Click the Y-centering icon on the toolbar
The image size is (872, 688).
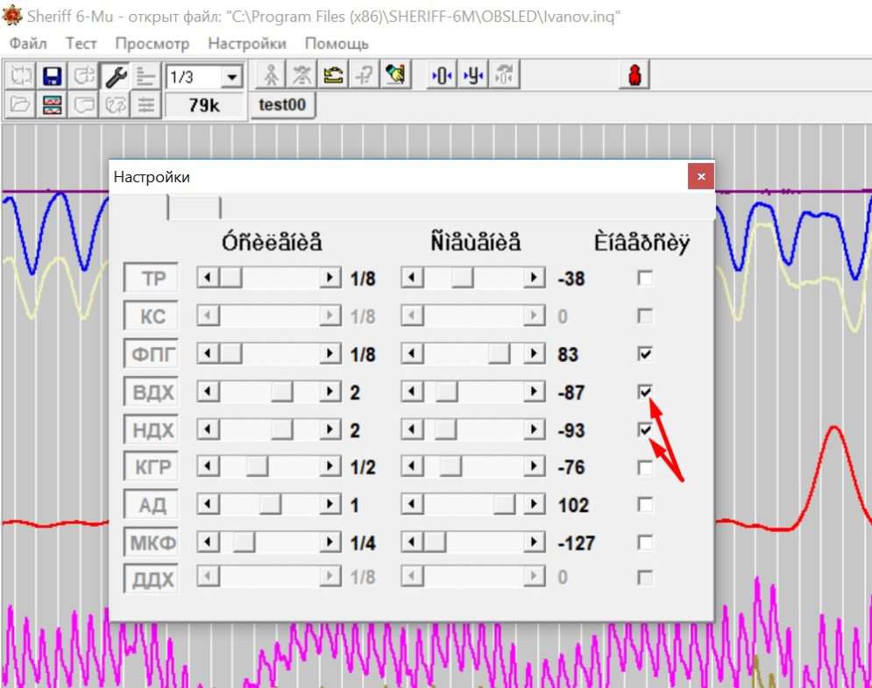[x=472, y=74]
